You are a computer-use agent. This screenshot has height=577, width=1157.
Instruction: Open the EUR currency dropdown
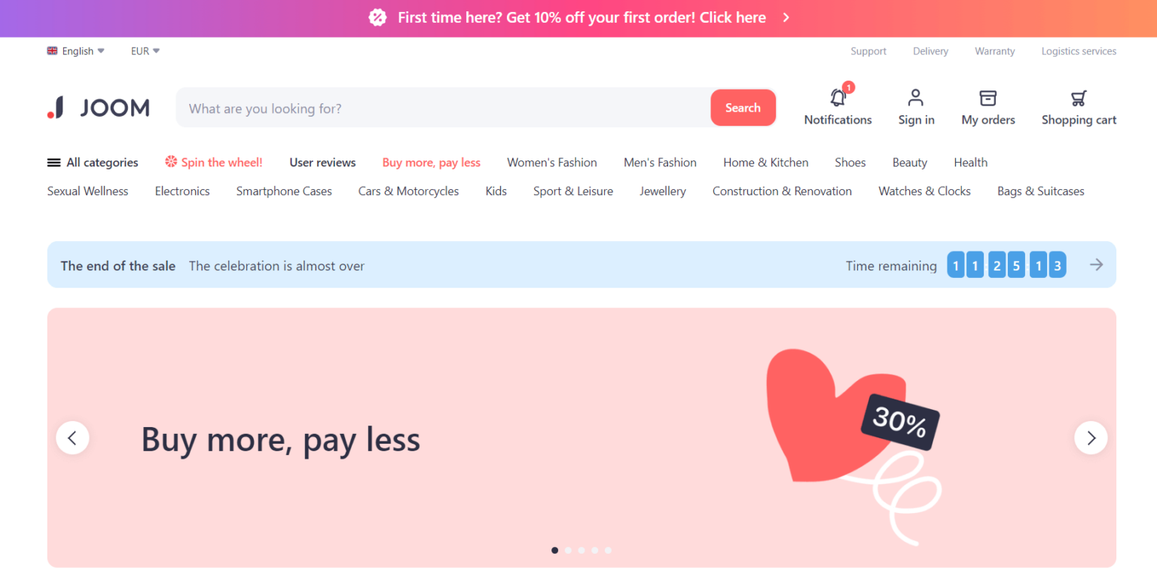[144, 50]
